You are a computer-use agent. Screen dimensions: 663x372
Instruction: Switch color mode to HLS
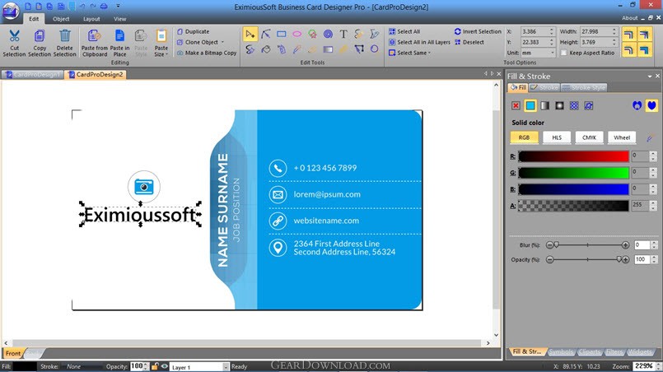557,137
